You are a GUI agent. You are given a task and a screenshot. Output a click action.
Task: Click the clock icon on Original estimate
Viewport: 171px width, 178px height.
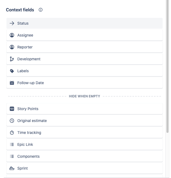[12, 121]
